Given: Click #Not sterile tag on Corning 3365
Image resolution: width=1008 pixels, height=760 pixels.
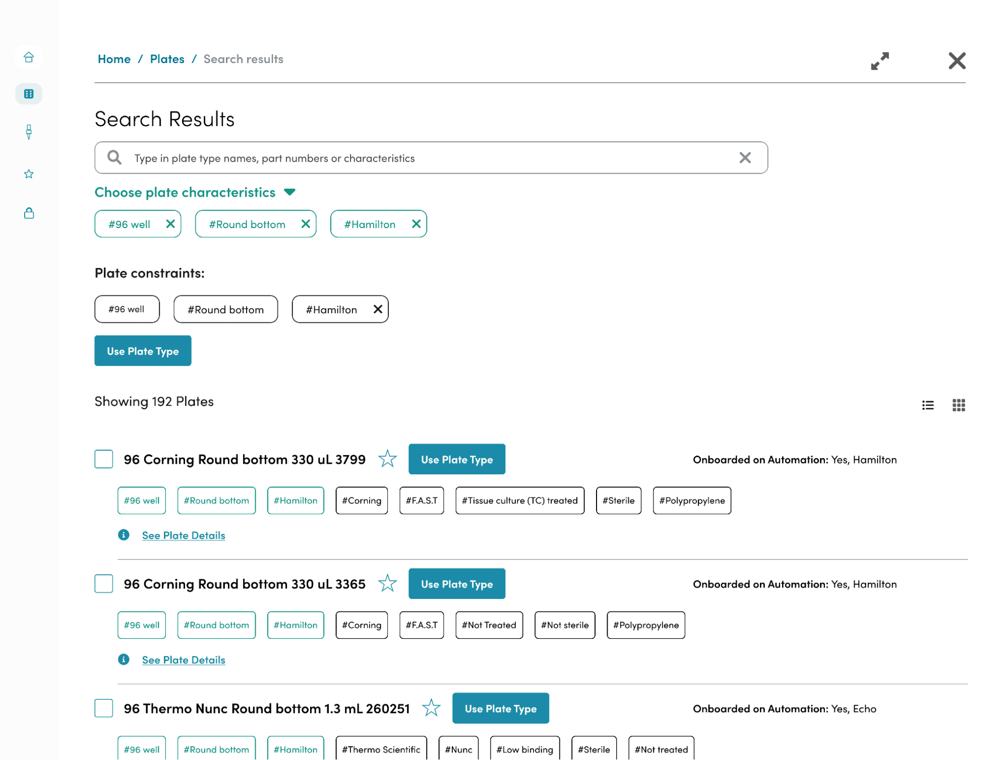Looking at the screenshot, I should 565,625.
